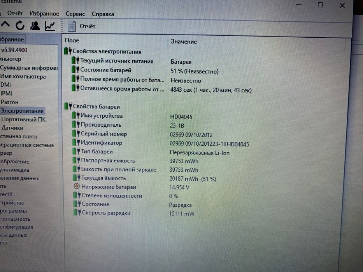The height and width of the screenshot is (272, 363).
Task: Switch to the Избранное sidebar tab
Action: pos(12,39)
